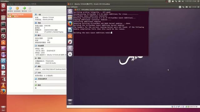Open LibreOffice Writer in the guest launcher

pos(70,30)
